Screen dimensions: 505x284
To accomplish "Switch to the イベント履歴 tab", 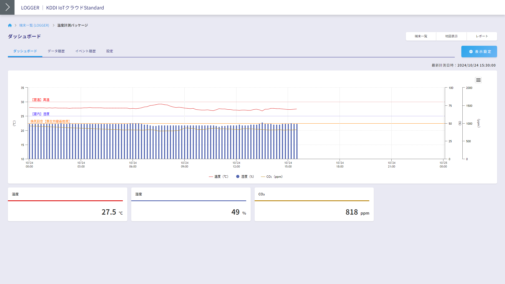I will (85, 51).
